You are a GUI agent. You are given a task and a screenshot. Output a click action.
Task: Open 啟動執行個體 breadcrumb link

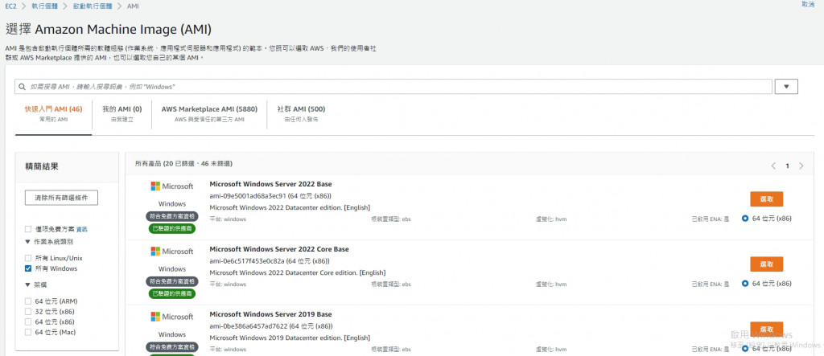(92, 6)
